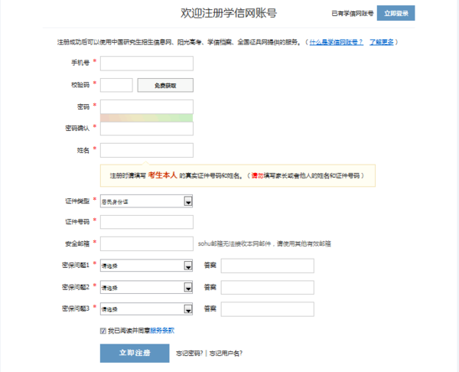This screenshot has height=372, width=459.
Task: Click the 密码确认 input field
Action: click(x=146, y=129)
